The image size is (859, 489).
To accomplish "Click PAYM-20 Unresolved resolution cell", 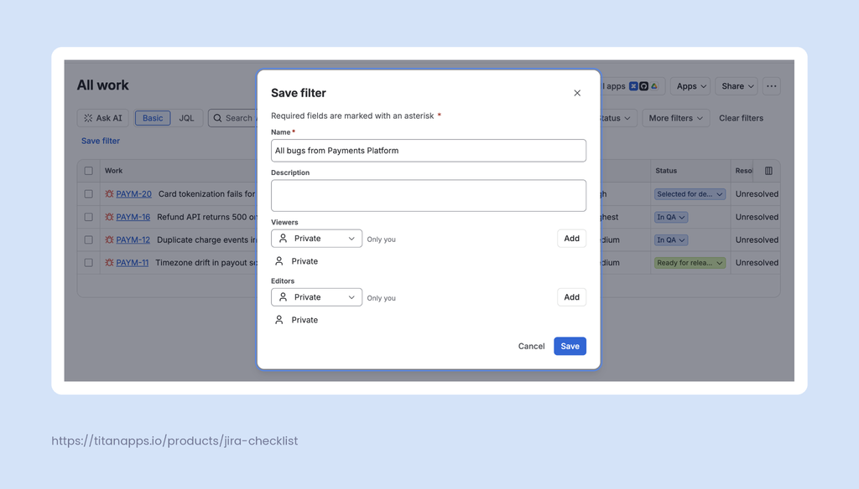I will pos(757,193).
